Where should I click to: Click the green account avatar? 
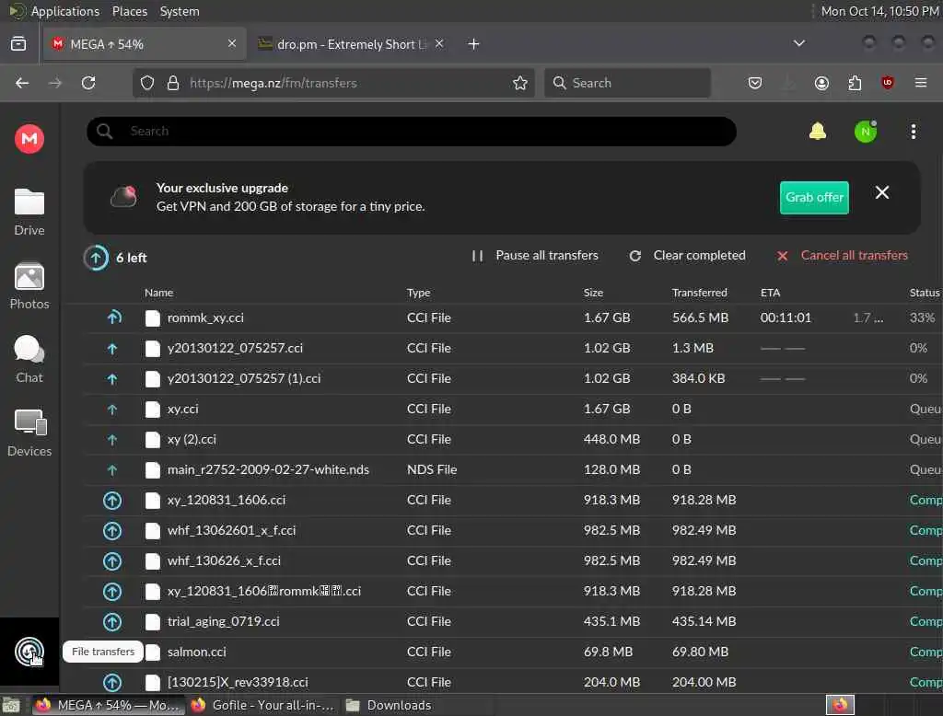click(x=866, y=132)
